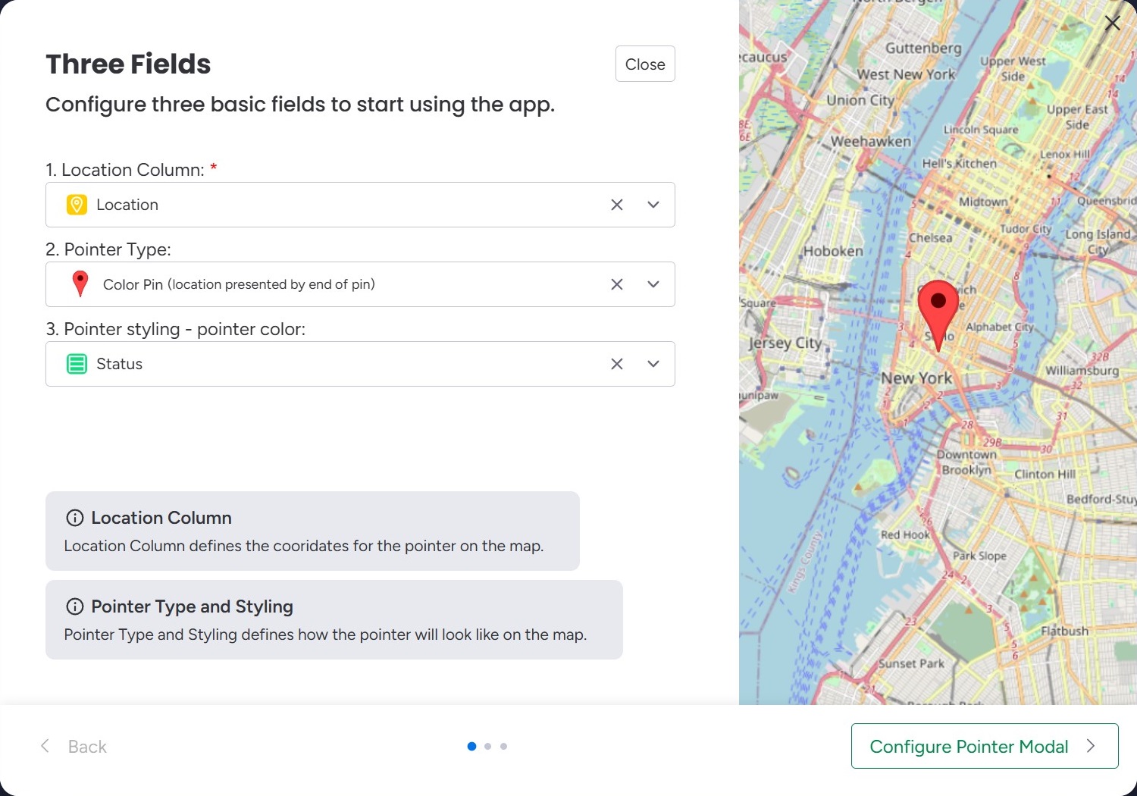Viewport: 1137px width, 796px height.
Task: Expand the pointer color dropdown chevron
Action: (x=653, y=364)
